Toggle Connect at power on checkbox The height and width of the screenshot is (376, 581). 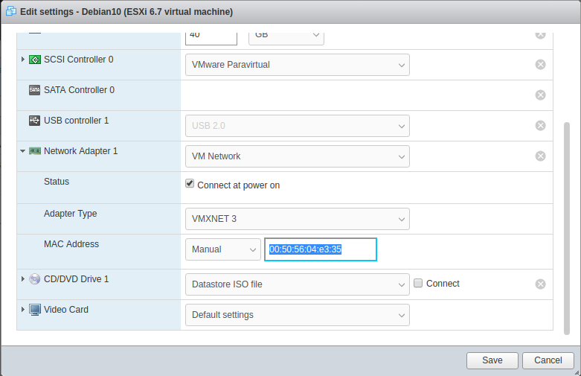click(190, 184)
